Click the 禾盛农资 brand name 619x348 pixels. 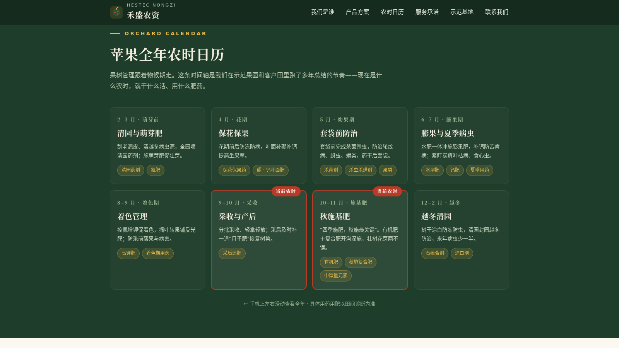(143, 15)
